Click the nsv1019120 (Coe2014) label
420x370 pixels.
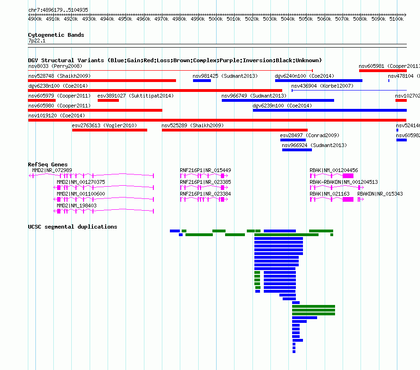(57, 115)
